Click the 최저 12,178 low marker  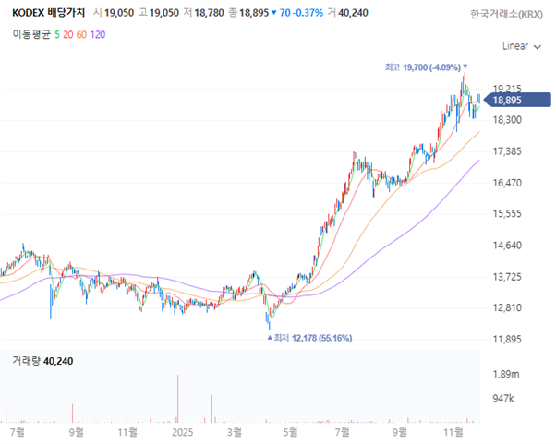[309, 338]
